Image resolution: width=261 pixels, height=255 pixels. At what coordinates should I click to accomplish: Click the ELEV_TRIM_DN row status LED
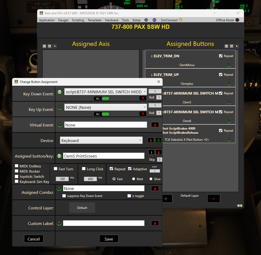point(229,65)
